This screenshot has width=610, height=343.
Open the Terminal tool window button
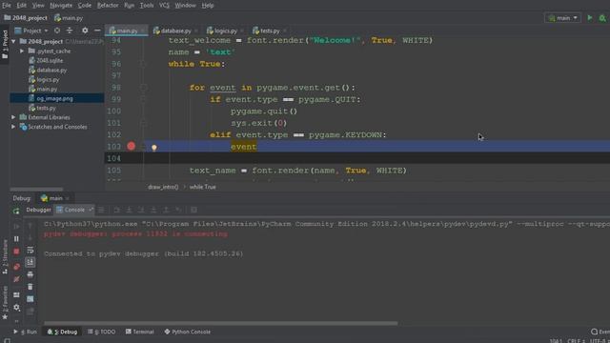pyautogui.click(x=140, y=332)
